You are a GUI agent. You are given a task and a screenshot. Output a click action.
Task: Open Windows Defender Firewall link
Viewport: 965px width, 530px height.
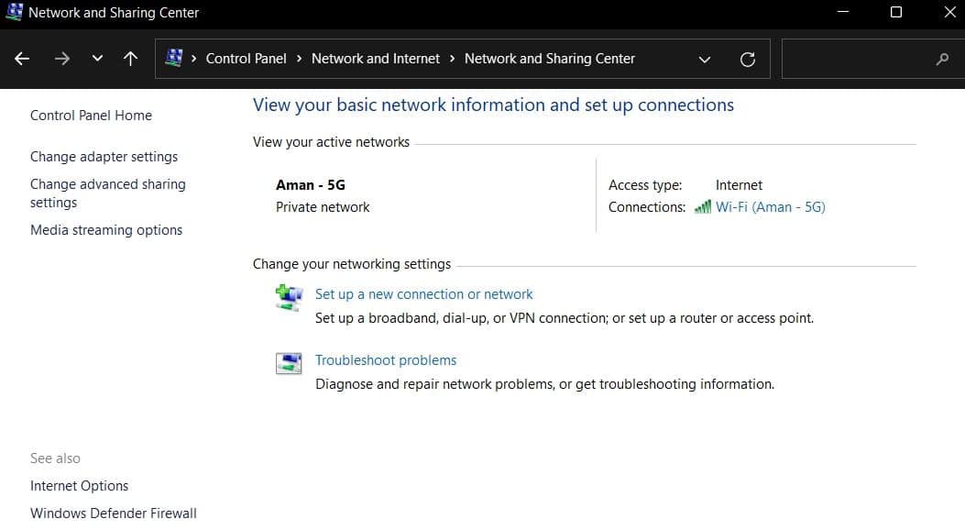click(114, 513)
